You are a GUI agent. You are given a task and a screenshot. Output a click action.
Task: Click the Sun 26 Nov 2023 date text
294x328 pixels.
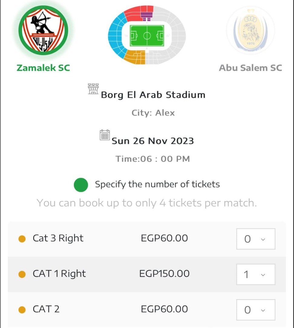153,141
